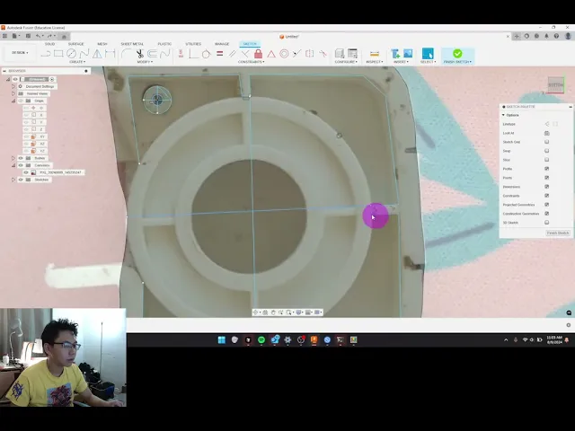Apply the Perpendicular constraint
Image resolution: width=575 pixels, height=431 pixels.
(245, 54)
